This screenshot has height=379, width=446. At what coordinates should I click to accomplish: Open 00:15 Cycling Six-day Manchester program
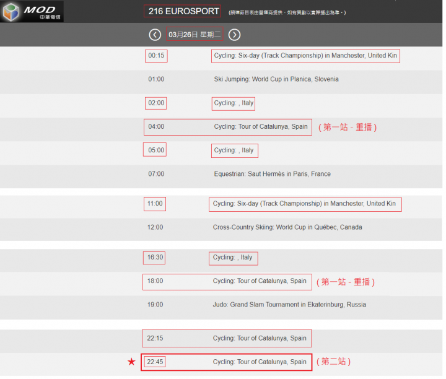pyautogui.click(x=305, y=56)
